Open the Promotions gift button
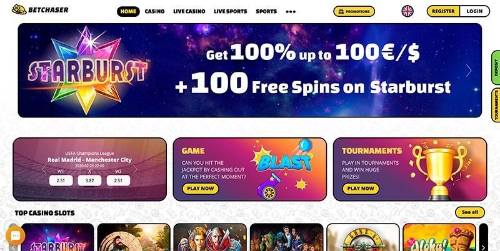 point(354,11)
